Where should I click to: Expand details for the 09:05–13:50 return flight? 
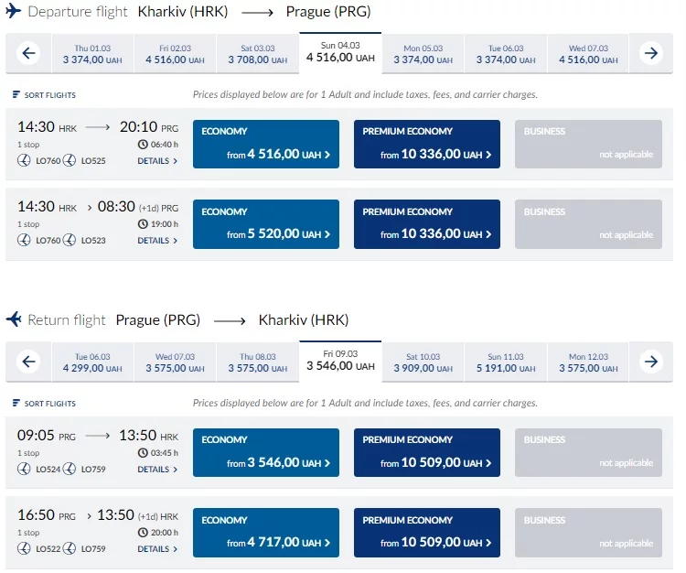pyautogui.click(x=157, y=470)
